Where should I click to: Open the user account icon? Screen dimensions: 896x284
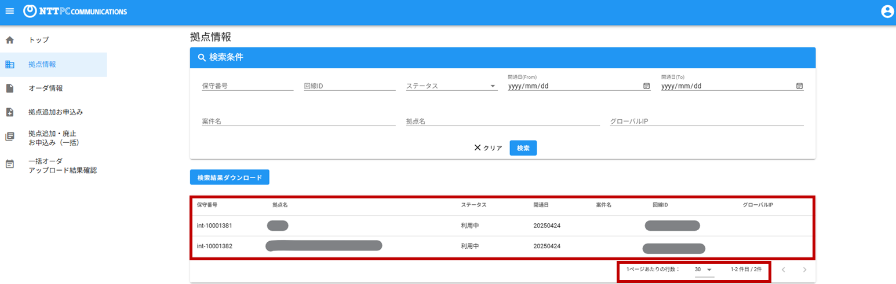point(887,12)
